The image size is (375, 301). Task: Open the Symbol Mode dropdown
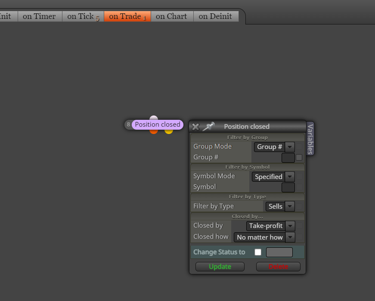tap(273, 177)
